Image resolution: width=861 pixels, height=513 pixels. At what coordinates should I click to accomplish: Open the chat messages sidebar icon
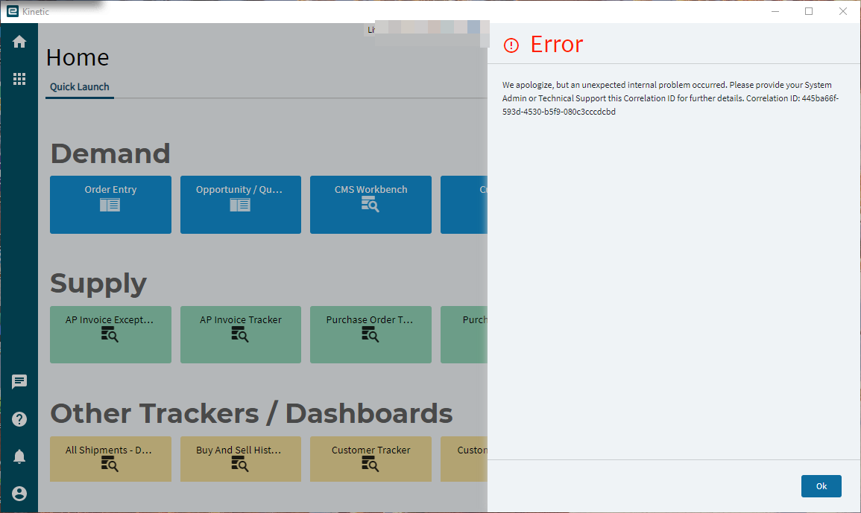[19, 381]
